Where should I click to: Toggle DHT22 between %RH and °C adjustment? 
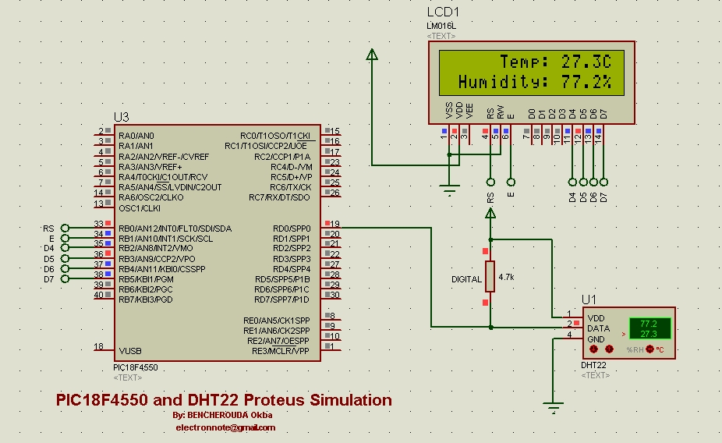pos(649,349)
